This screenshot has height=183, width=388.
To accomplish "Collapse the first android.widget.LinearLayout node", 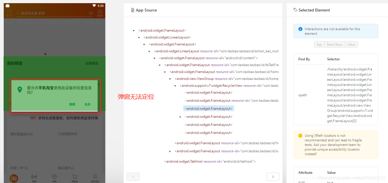I will click(139, 37).
